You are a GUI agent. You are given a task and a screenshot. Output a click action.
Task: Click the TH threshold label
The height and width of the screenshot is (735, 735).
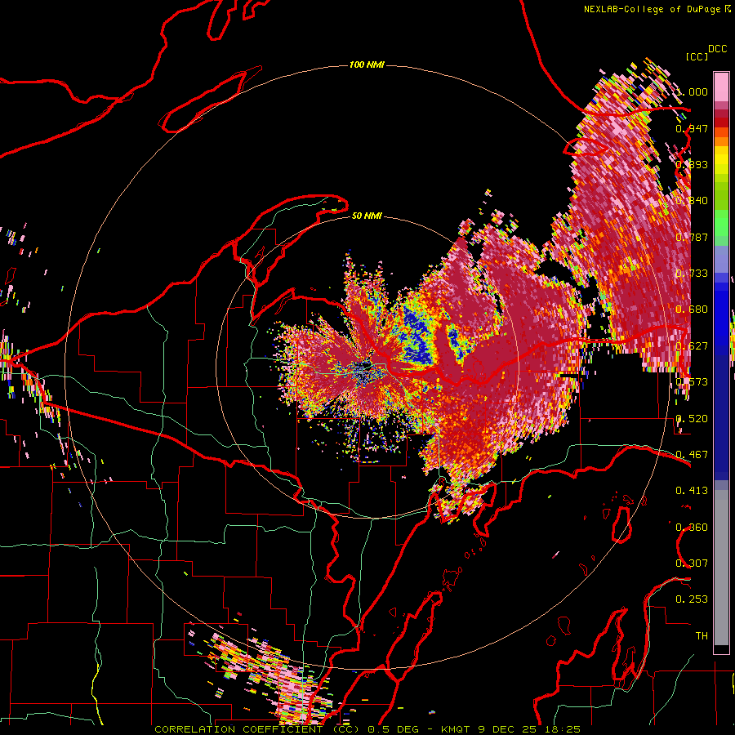[702, 636]
